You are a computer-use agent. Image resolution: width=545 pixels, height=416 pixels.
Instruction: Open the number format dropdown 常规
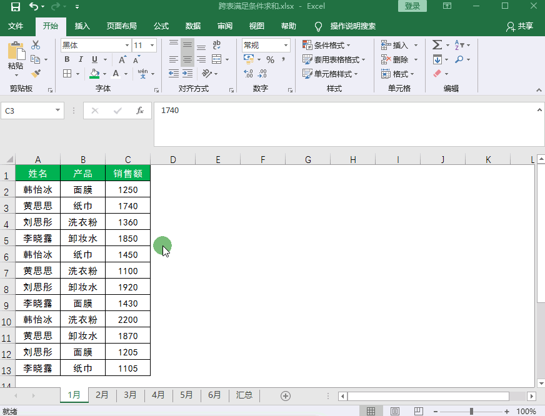(286, 46)
